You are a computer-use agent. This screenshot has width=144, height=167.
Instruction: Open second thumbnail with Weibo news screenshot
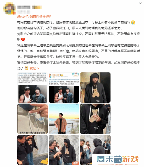(x=64, y=88)
